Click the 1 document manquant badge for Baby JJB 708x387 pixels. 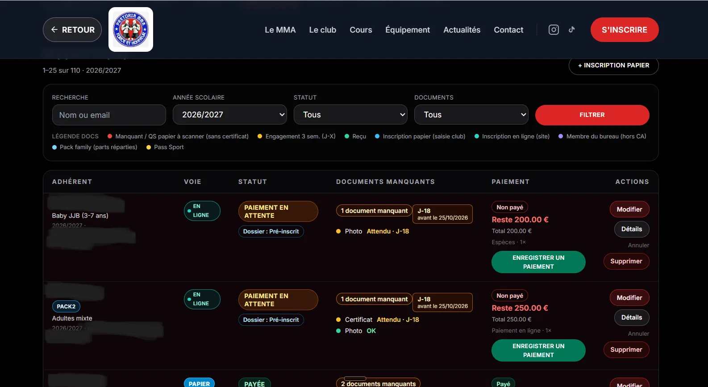coord(374,211)
